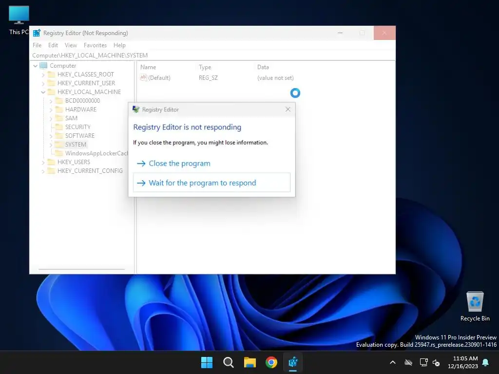Launch Google Chrome from the taskbar
This screenshot has height=374, width=499.
(271, 362)
